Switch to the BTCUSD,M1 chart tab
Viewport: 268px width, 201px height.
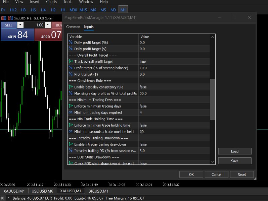[98, 191]
